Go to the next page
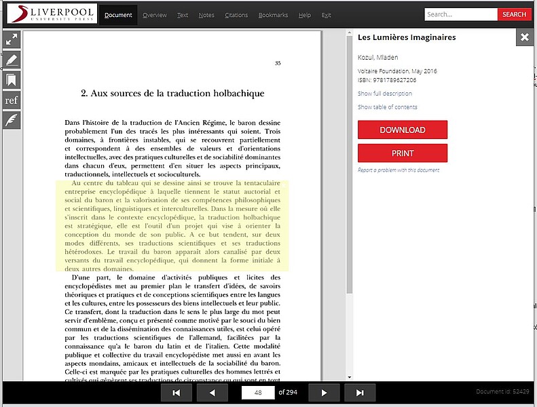This screenshot has height=407, width=537. click(324, 393)
